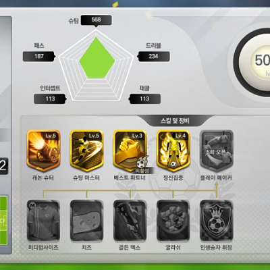Open the 슈팅 마스터 skill icon
Viewport: 270px width, 270px height.
tap(86, 151)
